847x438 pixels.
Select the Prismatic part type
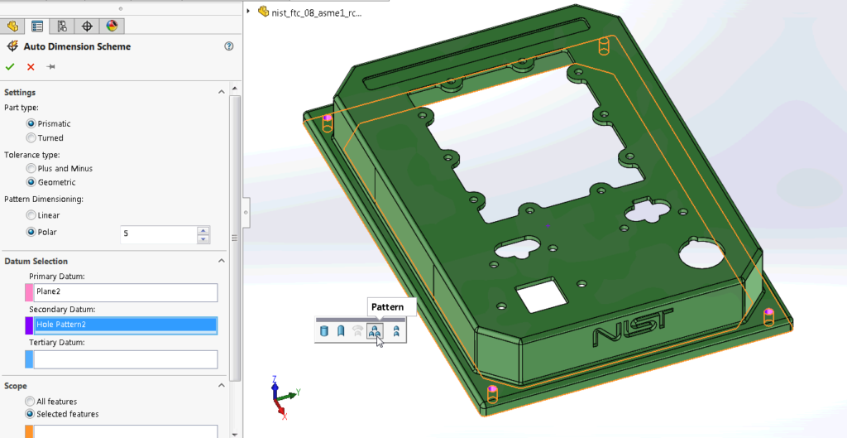31,124
